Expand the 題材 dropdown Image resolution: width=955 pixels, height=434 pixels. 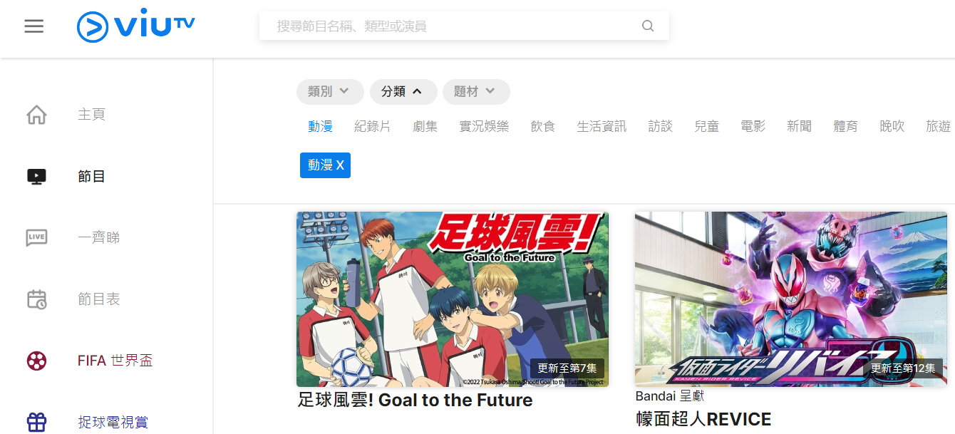(x=476, y=91)
